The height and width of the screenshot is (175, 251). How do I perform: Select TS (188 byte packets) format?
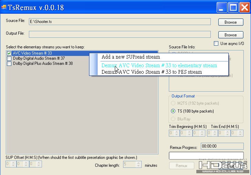[173, 111]
